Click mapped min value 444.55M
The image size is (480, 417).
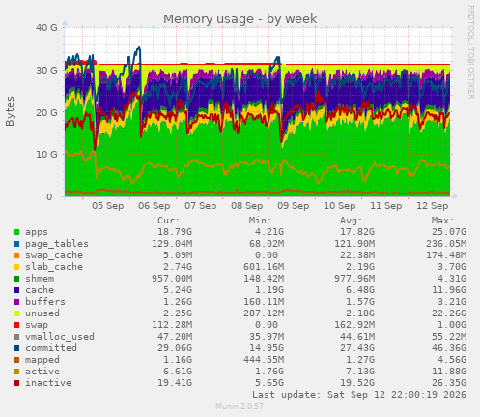point(264,360)
